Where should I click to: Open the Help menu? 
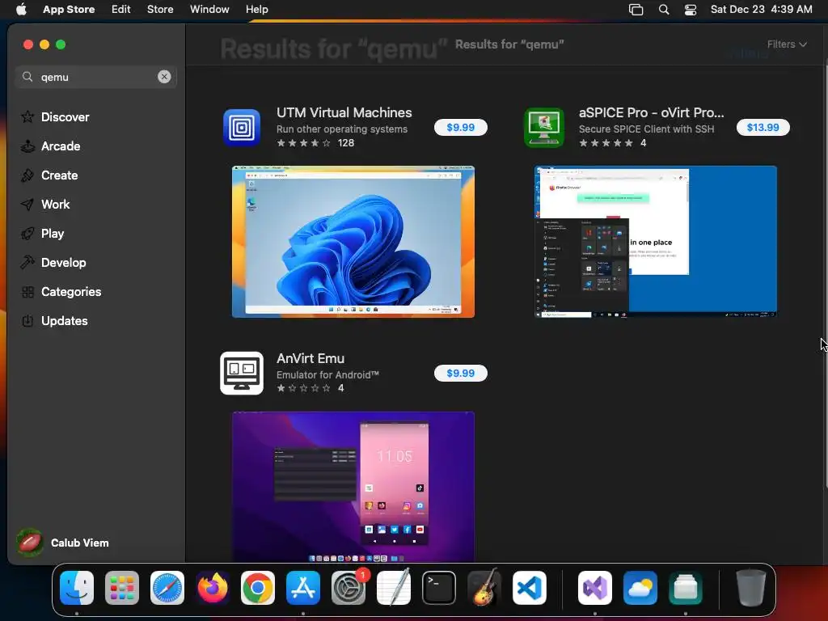tap(256, 10)
